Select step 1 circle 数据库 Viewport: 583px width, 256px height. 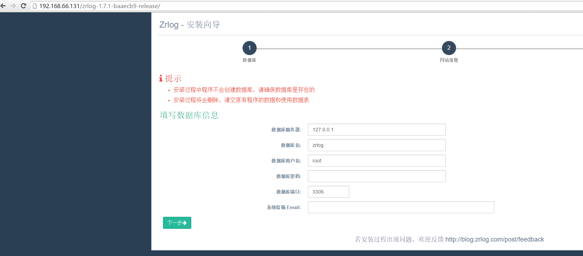point(249,48)
